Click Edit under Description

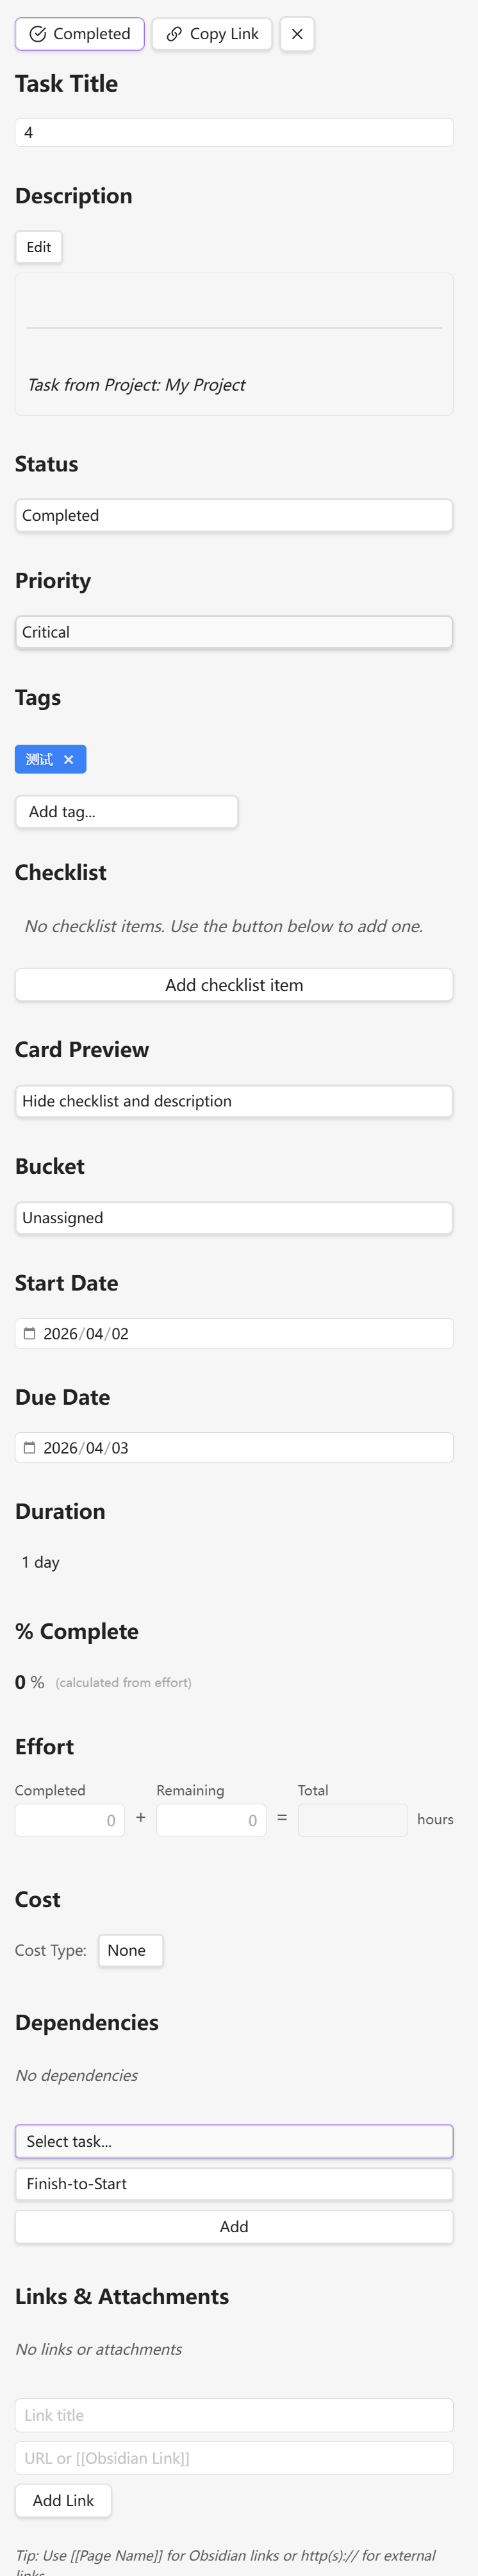click(x=39, y=247)
